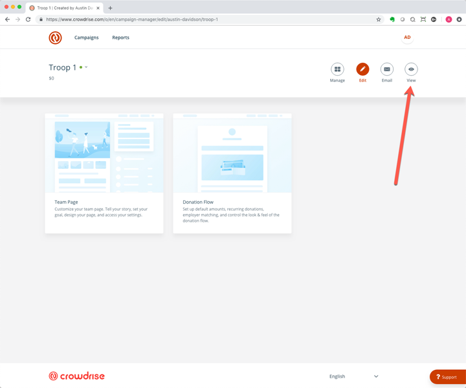Viewport: 466px width, 388px height.
Task: Click the Evernote extension icon
Action: 392,19
